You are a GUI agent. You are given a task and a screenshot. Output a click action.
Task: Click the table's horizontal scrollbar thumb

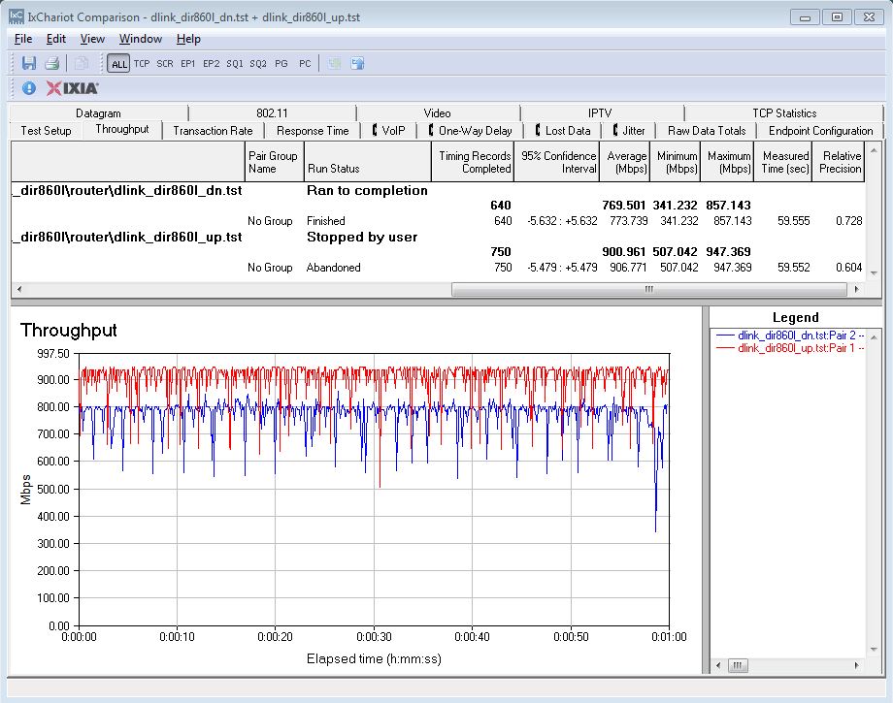pos(649,289)
